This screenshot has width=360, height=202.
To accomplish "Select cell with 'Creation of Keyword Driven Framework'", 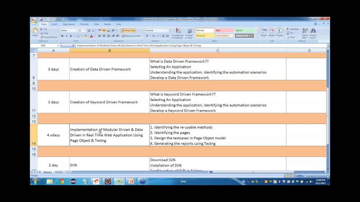I will pos(109,102).
